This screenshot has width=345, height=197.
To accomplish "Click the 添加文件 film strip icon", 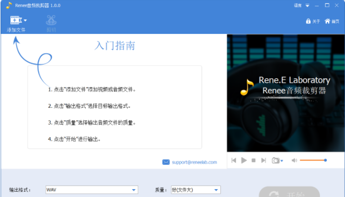I will pyautogui.click(x=16, y=20).
